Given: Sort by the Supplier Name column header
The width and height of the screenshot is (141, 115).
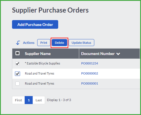Looking at the screenshot, I should pyautogui.click(x=38, y=54).
